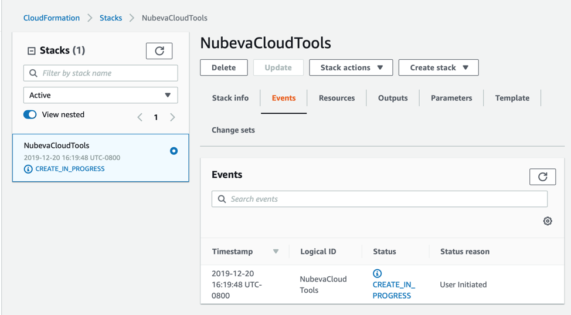Viewport: 571px width, 315px height.
Task: Switch to Parameters tab
Action: pyautogui.click(x=451, y=98)
